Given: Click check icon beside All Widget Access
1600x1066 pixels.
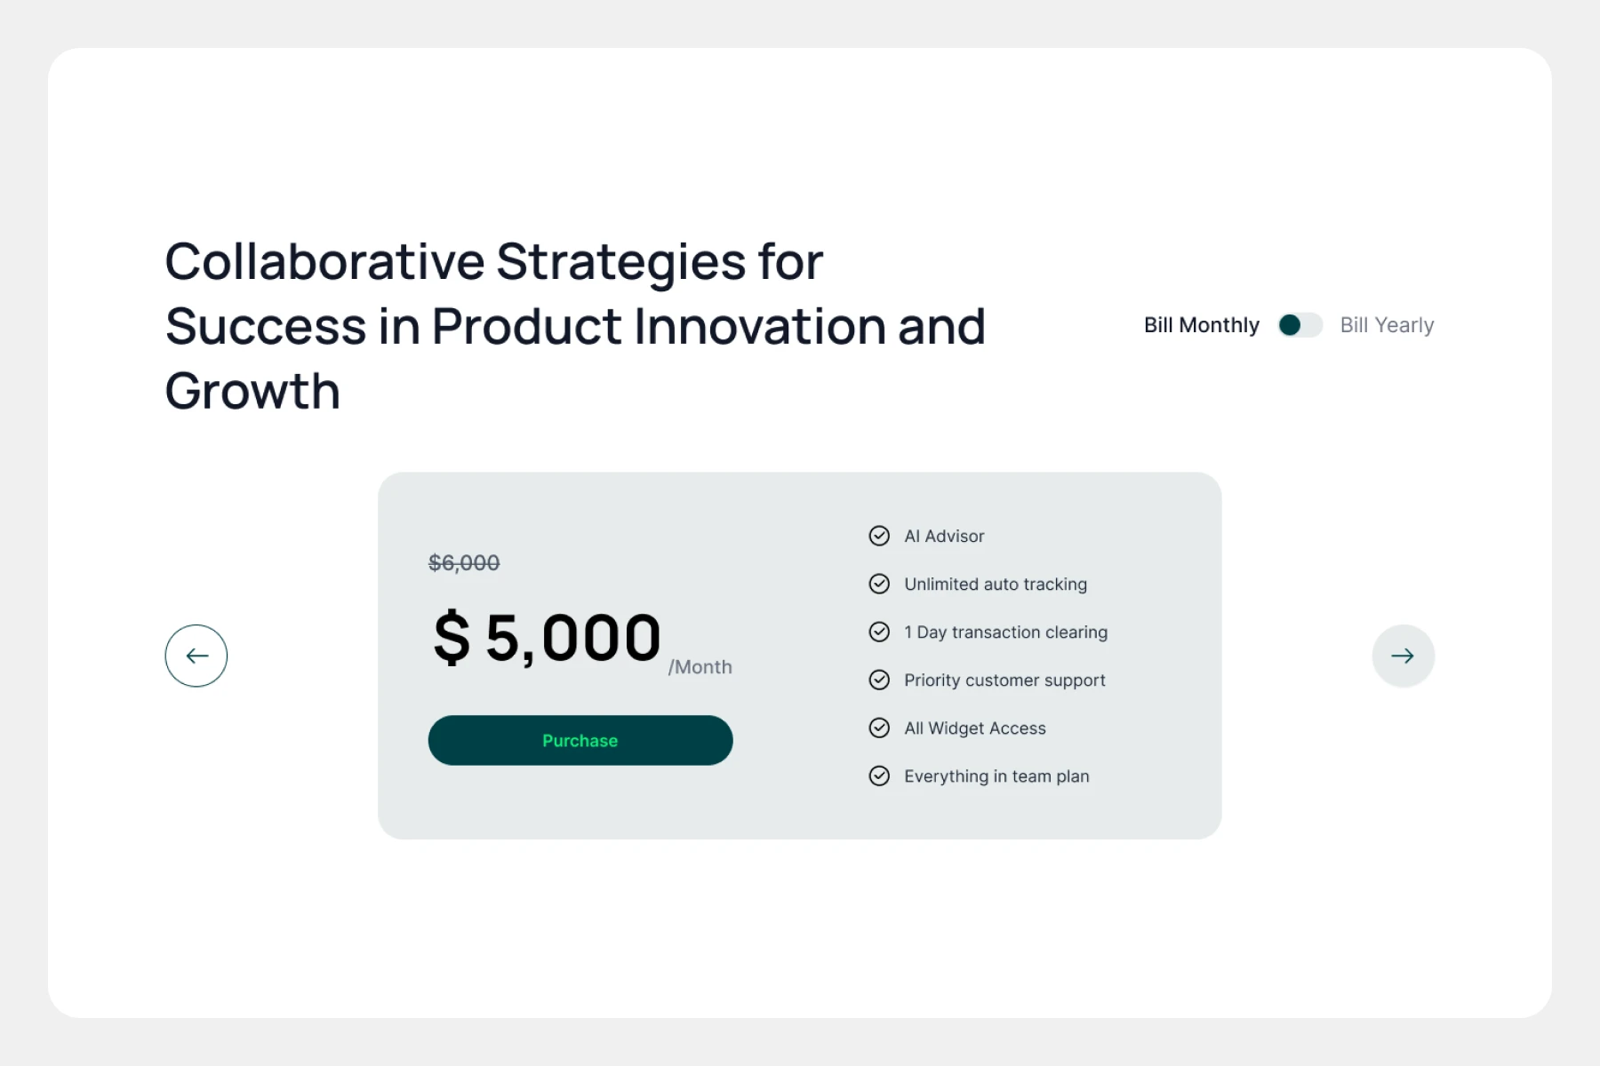Looking at the screenshot, I should (x=879, y=728).
